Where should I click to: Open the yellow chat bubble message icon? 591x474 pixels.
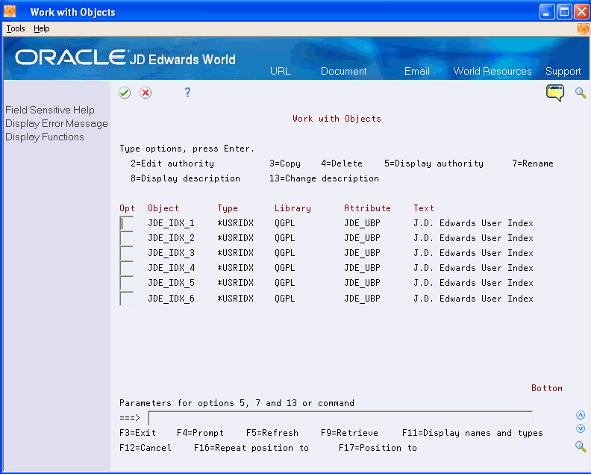click(555, 93)
